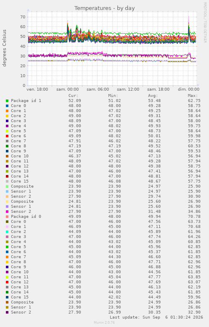Click the 70.78 max value for Package id 0
209x327 pixels.
[x=194, y=217]
